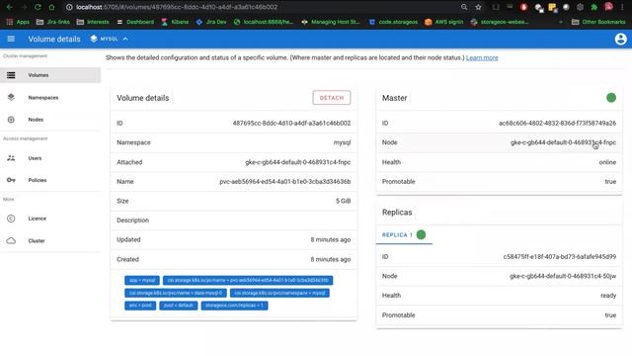Viewport: 632px width, 356px height.
Task: Click the MYSQL namespace layers icon
Action: 94,39
